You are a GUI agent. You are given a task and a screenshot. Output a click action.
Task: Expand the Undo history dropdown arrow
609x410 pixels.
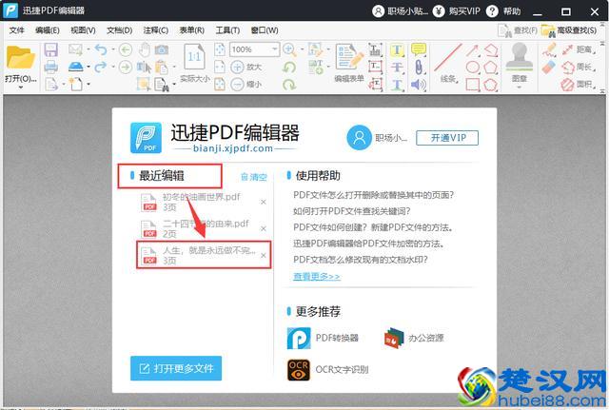click(113, 49)
